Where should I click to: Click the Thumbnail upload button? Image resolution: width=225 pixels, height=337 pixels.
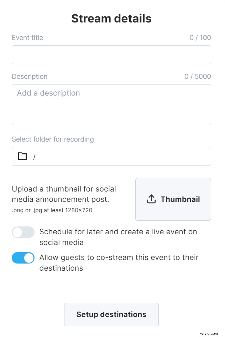[x=173, y=199]
